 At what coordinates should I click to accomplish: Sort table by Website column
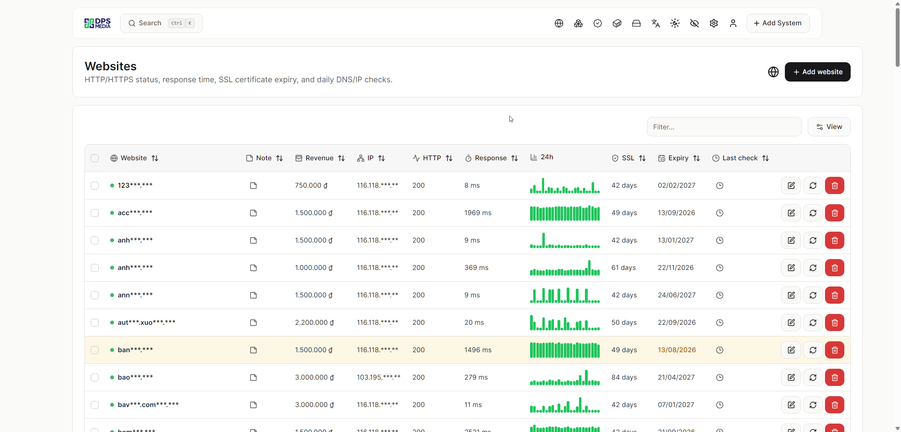pyautogui.click(x=134, y=158)
